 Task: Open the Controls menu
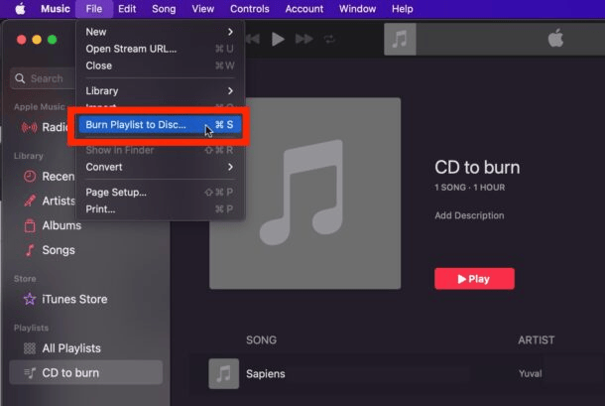tap(250, 9)
